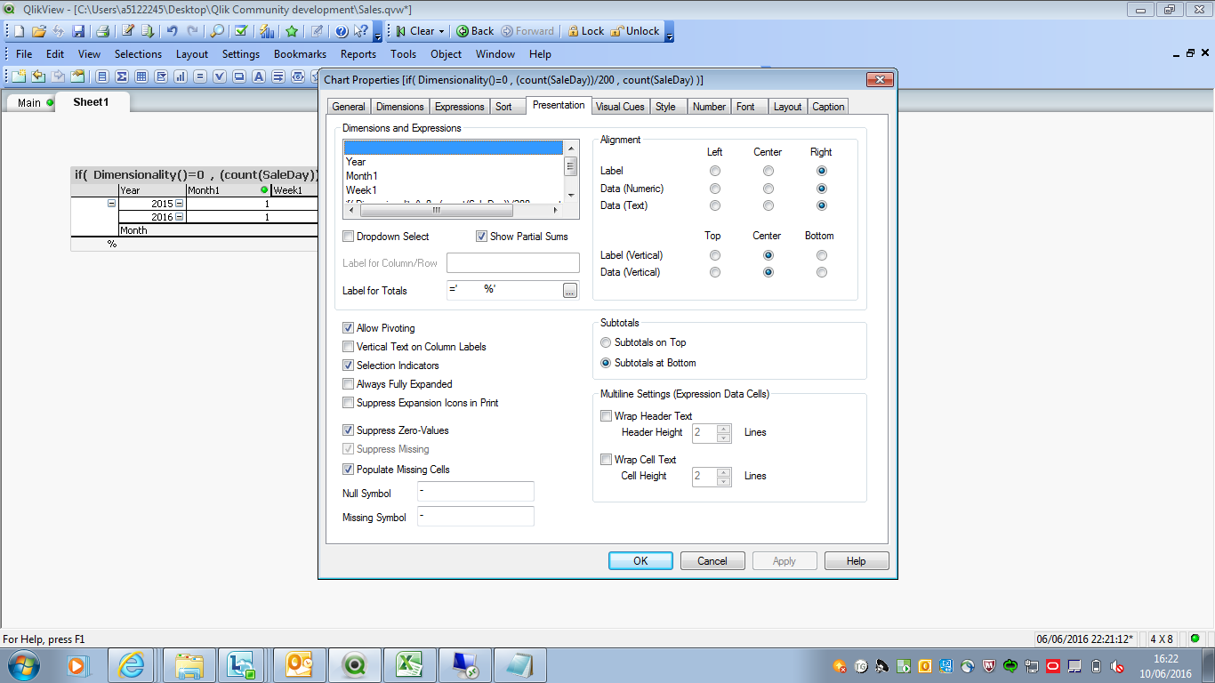This screenshot has width=1215, height=683.
Task: Open the Edit Script toolbar icon
Action: point(128,31)
